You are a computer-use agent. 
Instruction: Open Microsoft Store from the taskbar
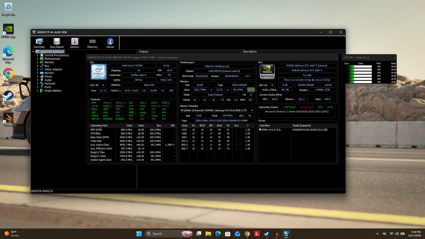coord(228,234)
